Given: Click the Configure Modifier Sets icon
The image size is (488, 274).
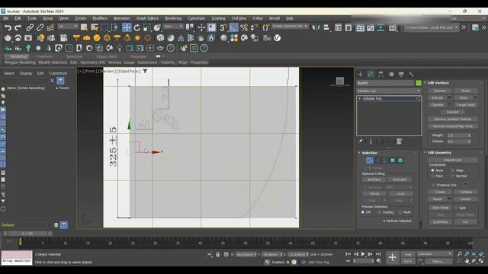Looking at the screenshot, I should [400, 142].
